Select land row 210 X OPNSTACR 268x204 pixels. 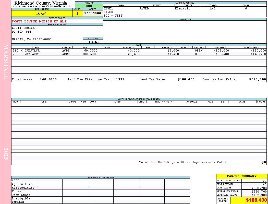[26, 51]
